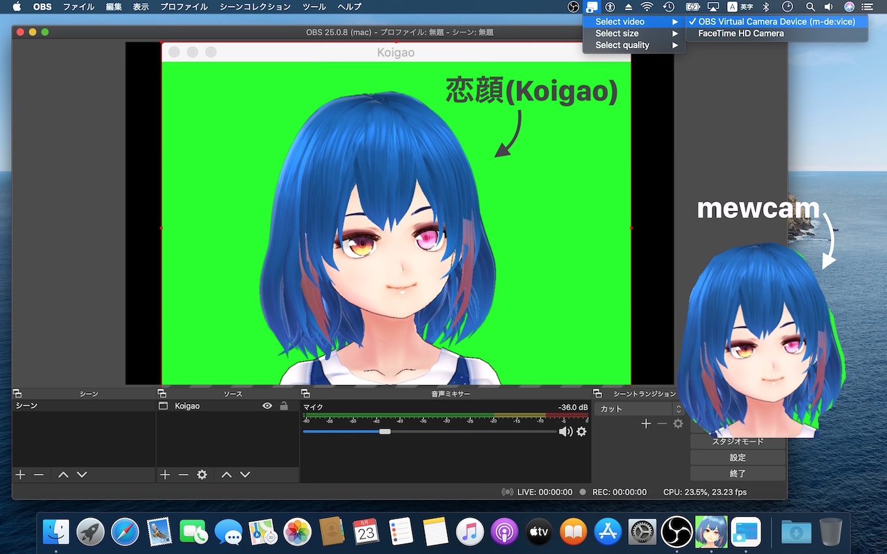Open OBS from the Dock
This screenshot has height=554, width=887.
(x=676, y=532)
